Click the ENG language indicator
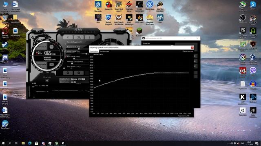 [242, 143]
